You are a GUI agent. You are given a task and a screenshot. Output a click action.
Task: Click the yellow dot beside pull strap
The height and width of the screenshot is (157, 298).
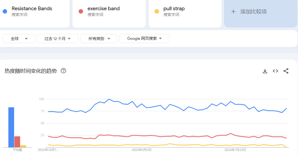[157, 11]
